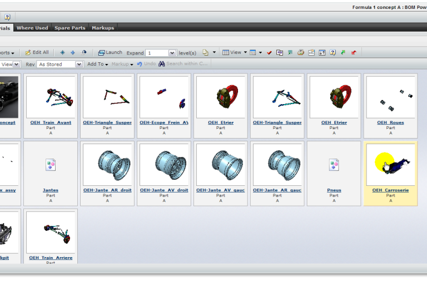Screen dimensions: 427x281
Task: Click the binoculars search icon
Action: pos(162,64)
